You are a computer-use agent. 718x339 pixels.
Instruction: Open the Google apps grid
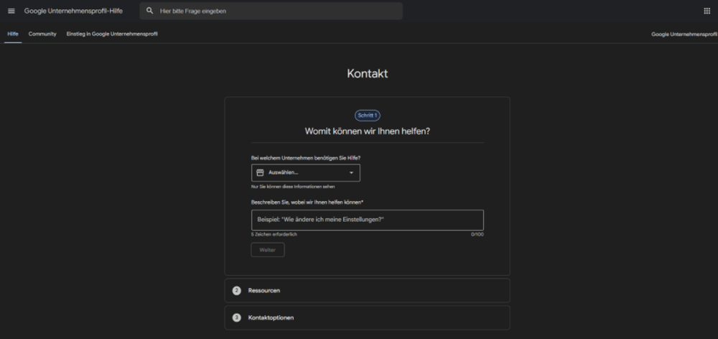(x=707, y=11)
